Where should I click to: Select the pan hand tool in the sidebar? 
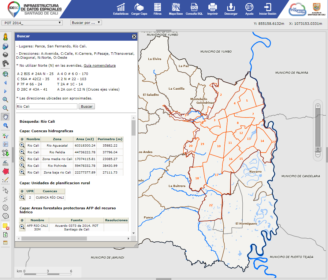click(5, 116)
